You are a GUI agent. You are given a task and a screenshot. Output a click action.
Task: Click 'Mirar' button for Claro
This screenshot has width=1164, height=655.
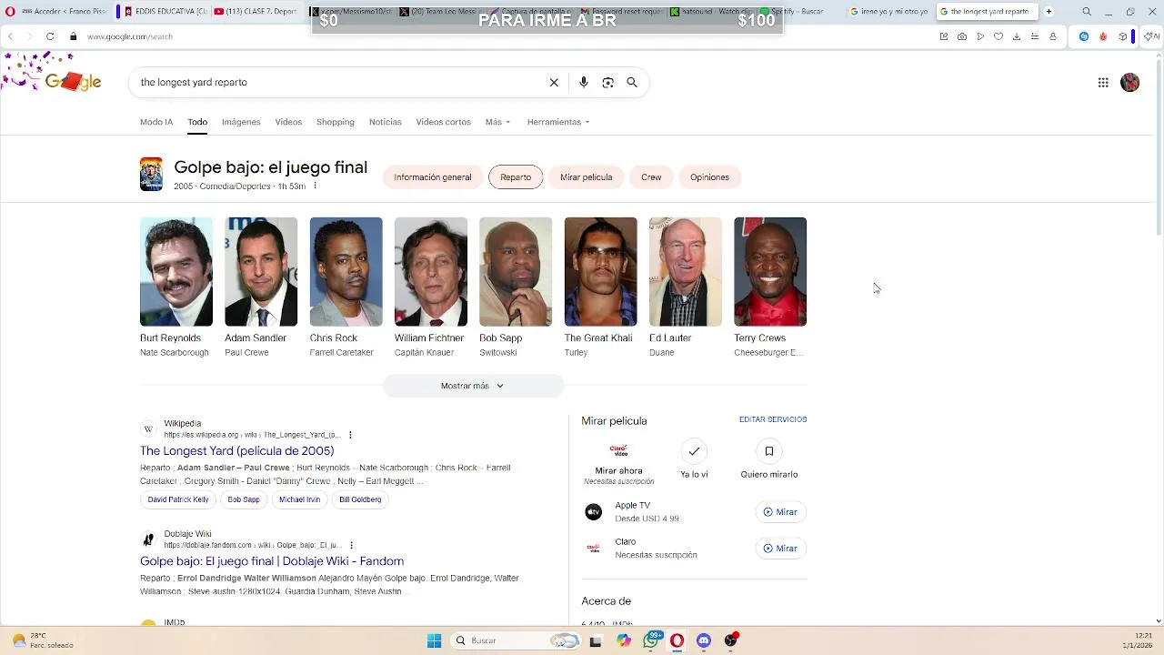780,549
